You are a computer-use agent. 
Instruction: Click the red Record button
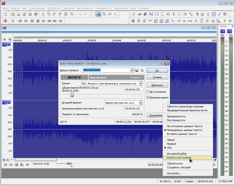pyautogui.click(x=5, y=21)
